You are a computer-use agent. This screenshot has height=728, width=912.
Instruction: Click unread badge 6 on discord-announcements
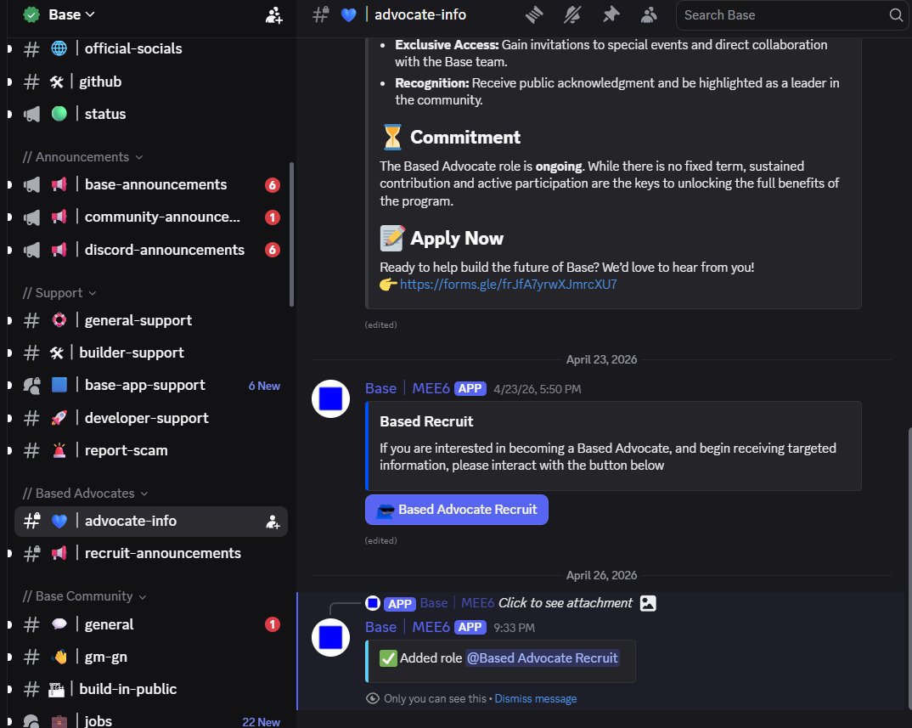tap(273, 251)
